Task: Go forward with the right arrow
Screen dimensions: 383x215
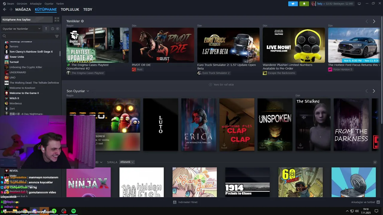Action: click(x=11, y=10)
